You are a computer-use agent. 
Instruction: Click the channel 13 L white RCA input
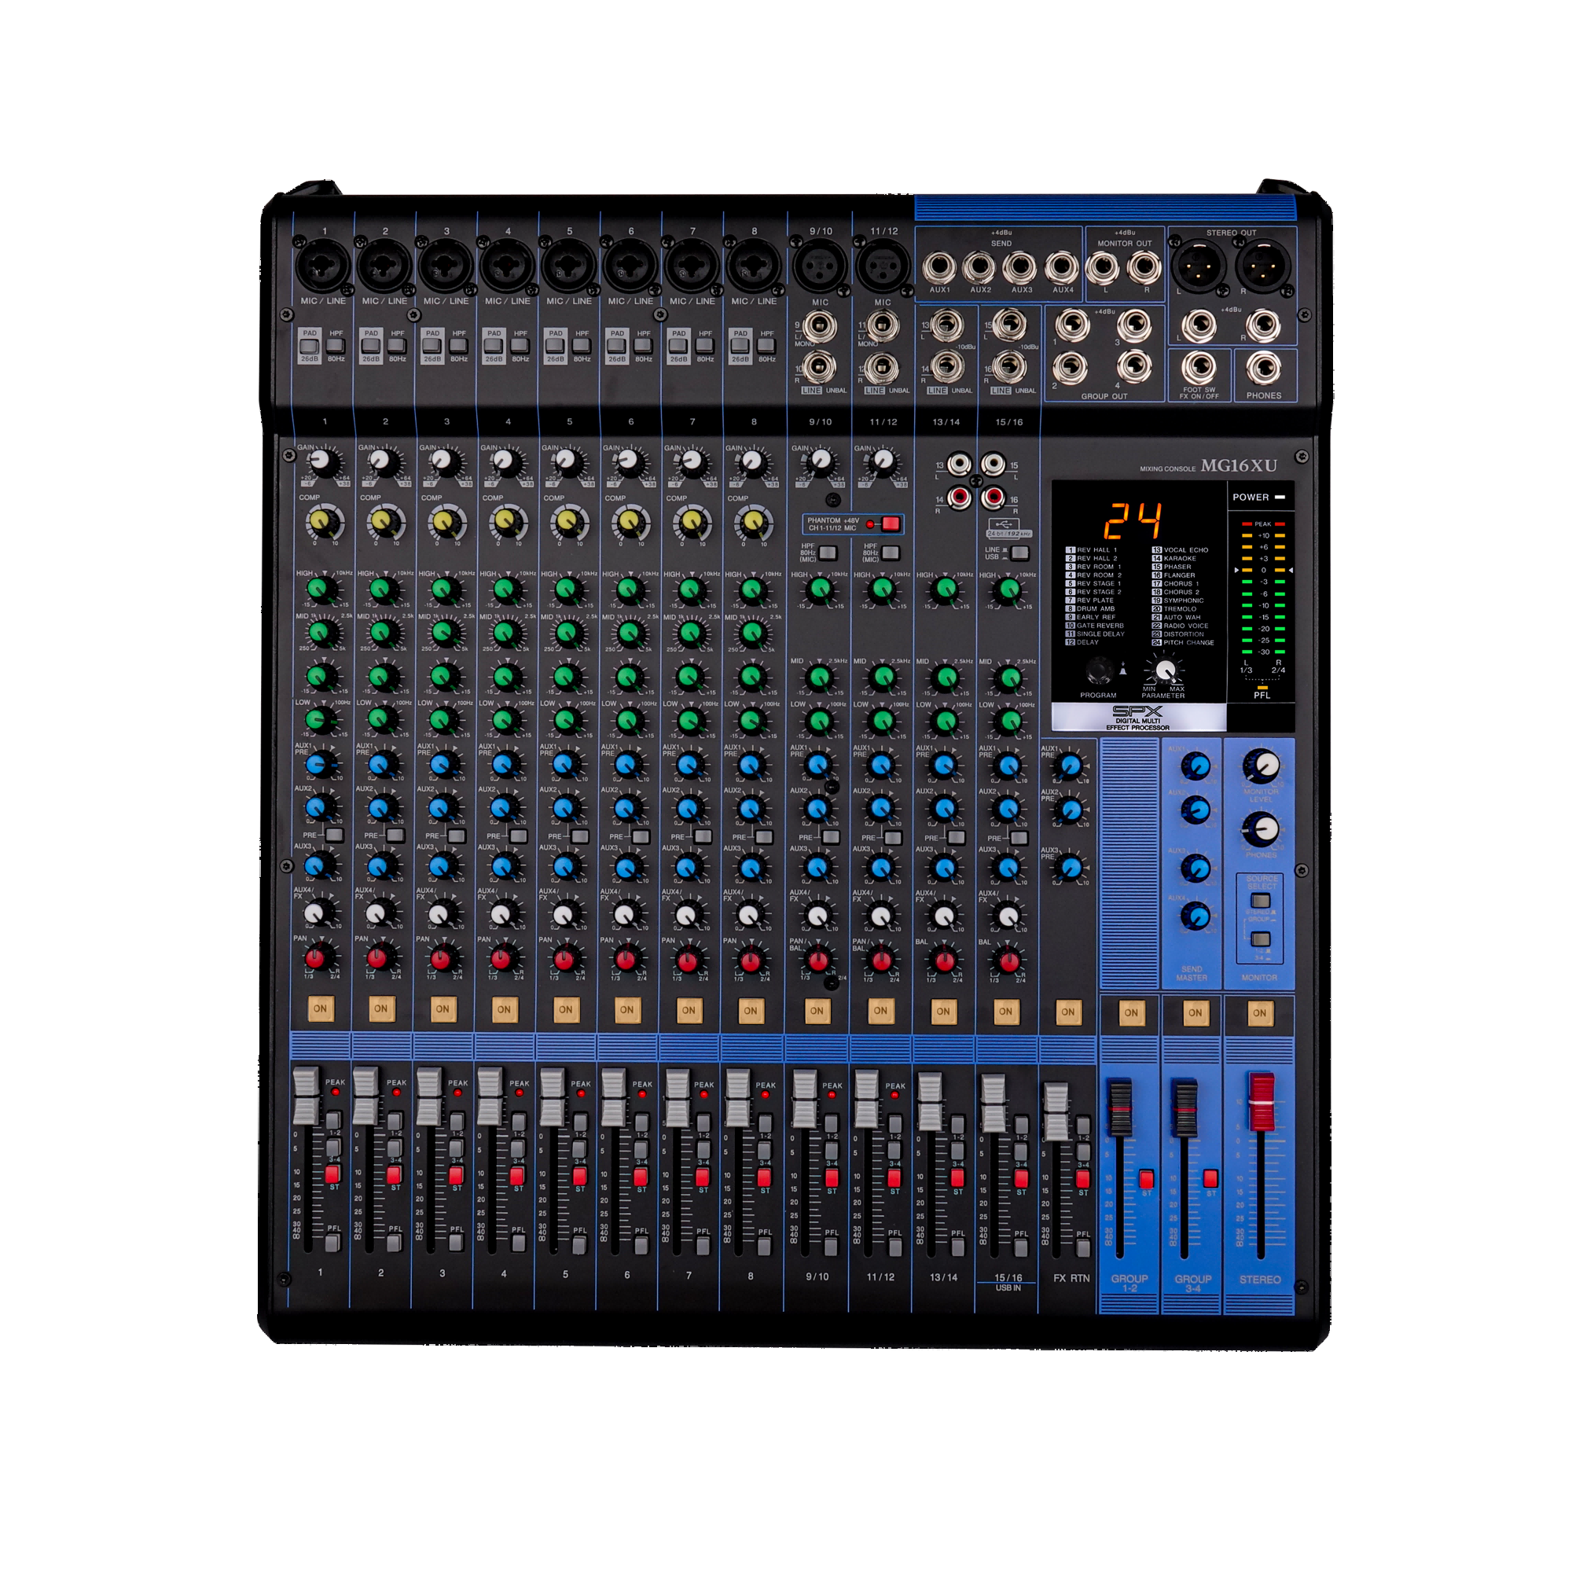(x=959, y=465)
